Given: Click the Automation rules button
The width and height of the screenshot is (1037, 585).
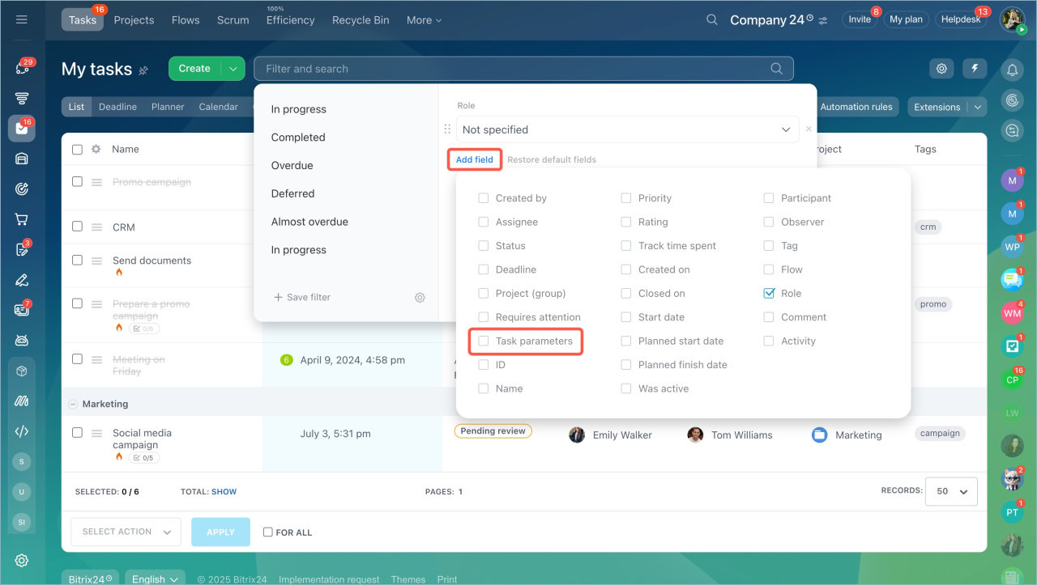Looking at the screenshot, I should tap(856, 107).
